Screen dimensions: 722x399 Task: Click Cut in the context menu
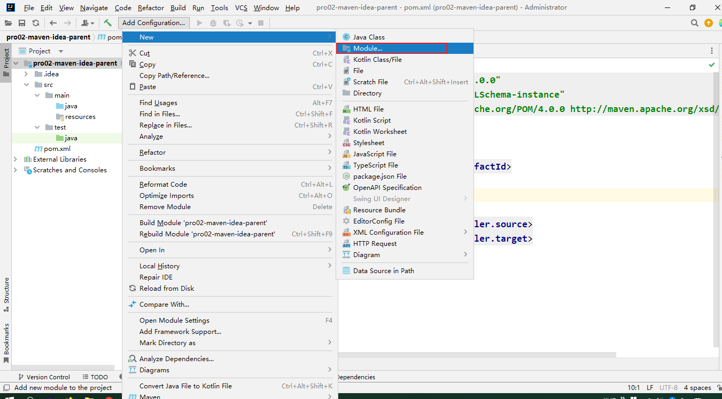click(x=230, y=53)
